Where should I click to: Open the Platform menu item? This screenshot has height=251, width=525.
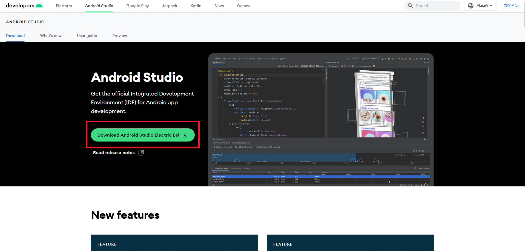tap(64, 6)
